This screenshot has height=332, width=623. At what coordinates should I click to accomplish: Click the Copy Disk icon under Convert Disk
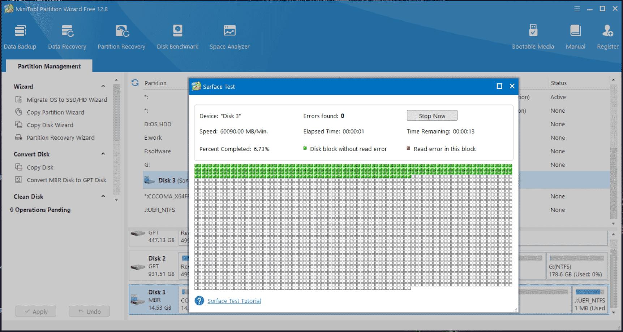tap(18, 167)
